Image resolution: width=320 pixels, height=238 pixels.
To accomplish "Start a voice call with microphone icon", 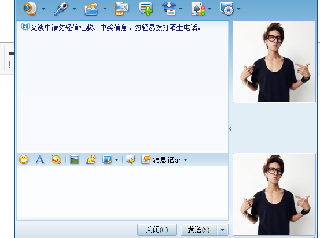I will point(61,9).
